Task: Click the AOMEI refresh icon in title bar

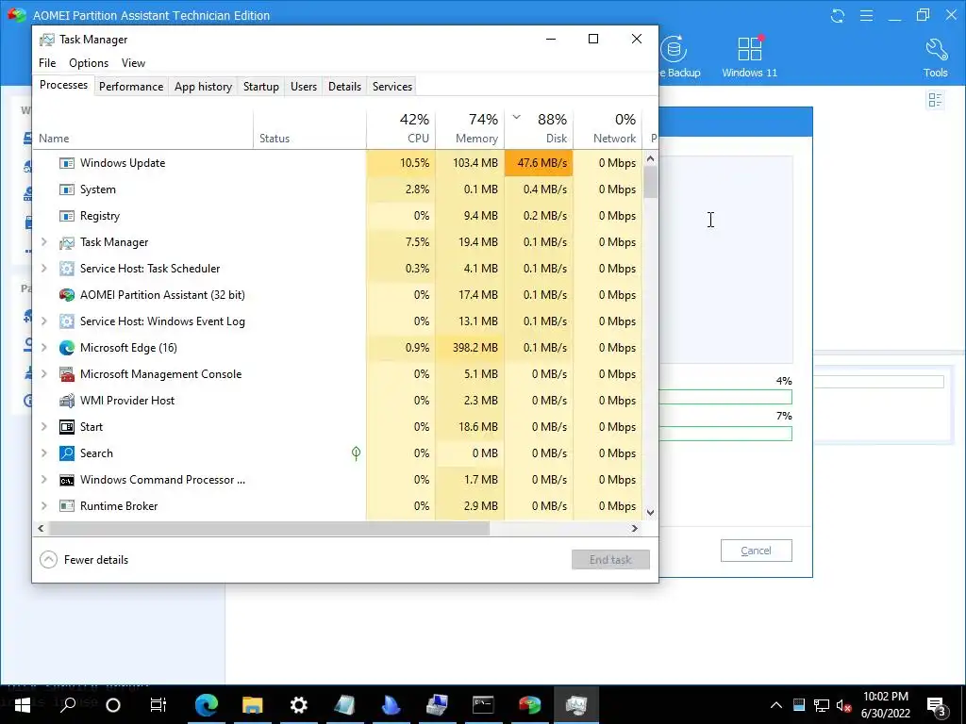Action: 837,15
